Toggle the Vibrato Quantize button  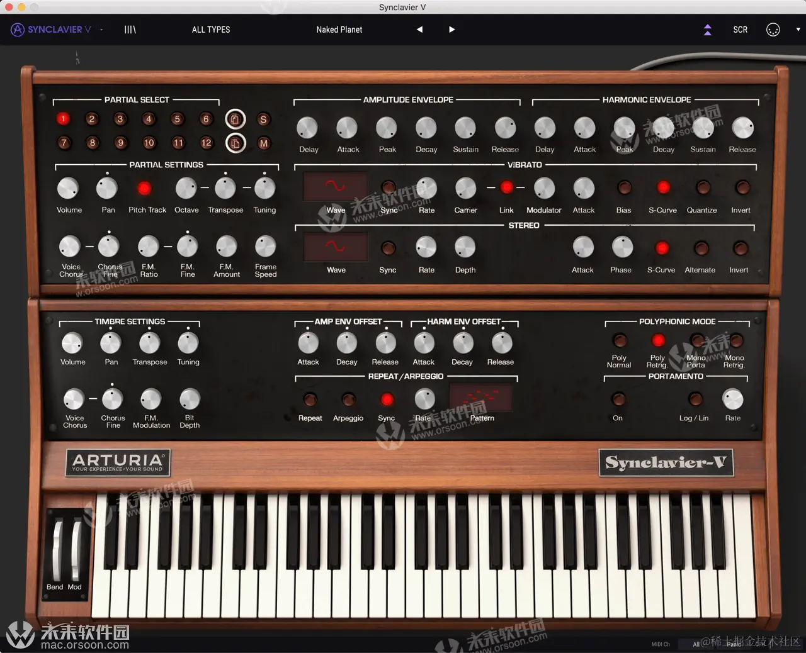coord(703,187)
